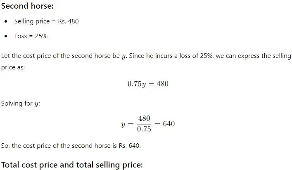
Task: Click the italic y in 'second horse be y'
Action: click(123, 56)
